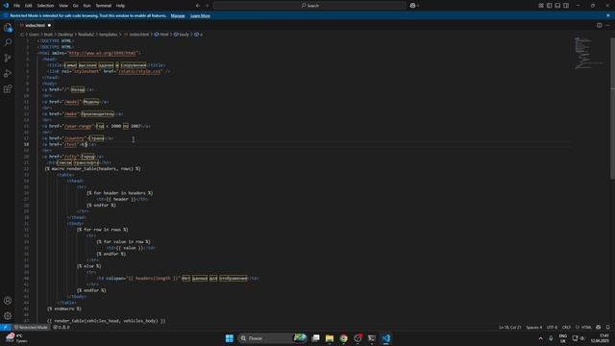The height and width of the screenshot is (346, 615).
Task: Open the Extensions view
Action: (8, 88)
